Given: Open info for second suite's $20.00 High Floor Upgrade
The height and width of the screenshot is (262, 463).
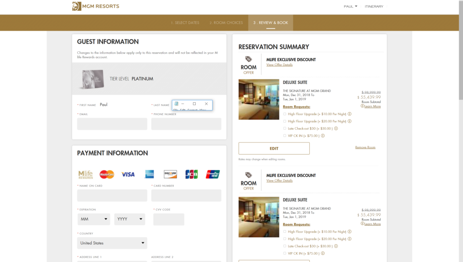Looking at the screenshot, I should 350,239.
